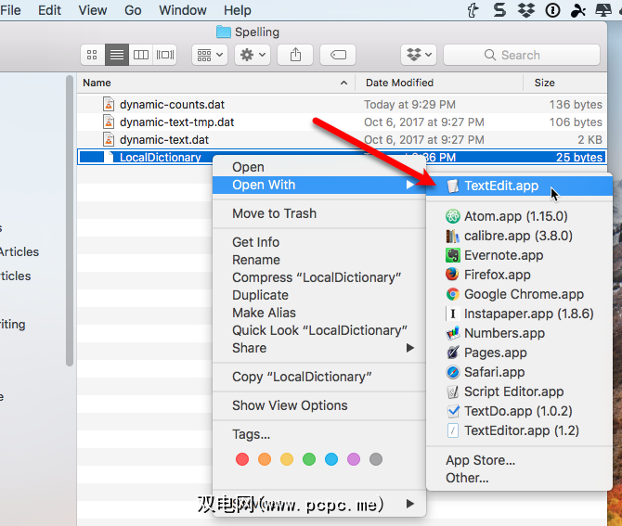Apply the blue tag color
The width and height of the screenshot is (622, 526).
click(331, 459)
